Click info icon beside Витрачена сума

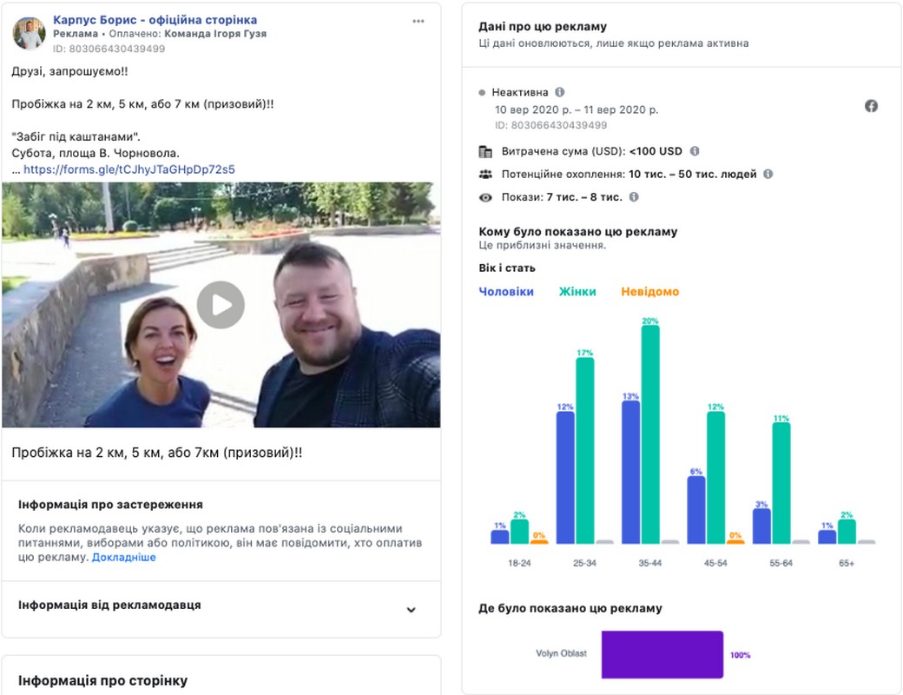tap(695, 151)
